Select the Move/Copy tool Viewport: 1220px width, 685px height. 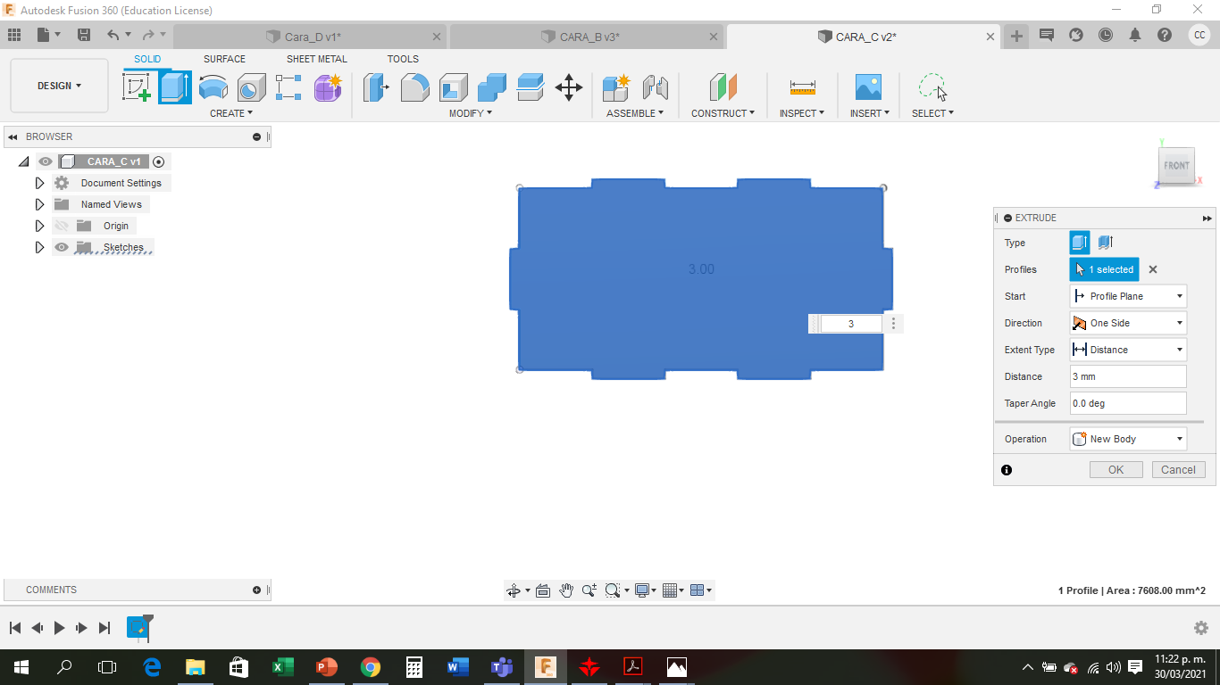click(569, 87)
